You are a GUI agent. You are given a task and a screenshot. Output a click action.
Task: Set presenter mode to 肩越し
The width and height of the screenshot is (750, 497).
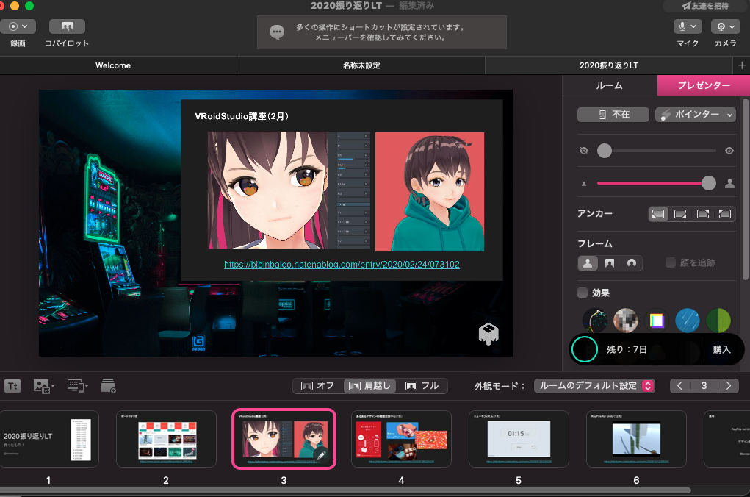(369, 386)
